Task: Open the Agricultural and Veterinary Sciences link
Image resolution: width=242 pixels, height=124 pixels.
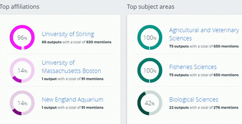Action: coord(204,34)
